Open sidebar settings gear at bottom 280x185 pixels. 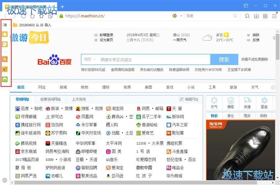[5, 180]
